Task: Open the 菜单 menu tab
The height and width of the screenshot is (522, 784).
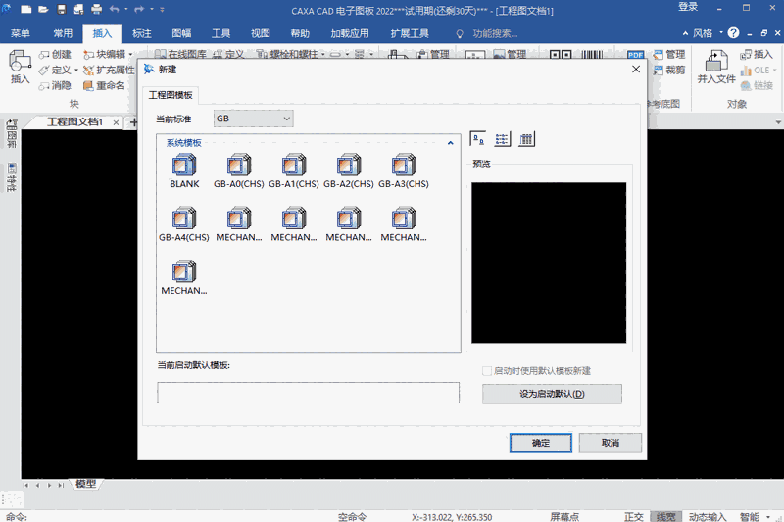Action: [x=21, y=33]
